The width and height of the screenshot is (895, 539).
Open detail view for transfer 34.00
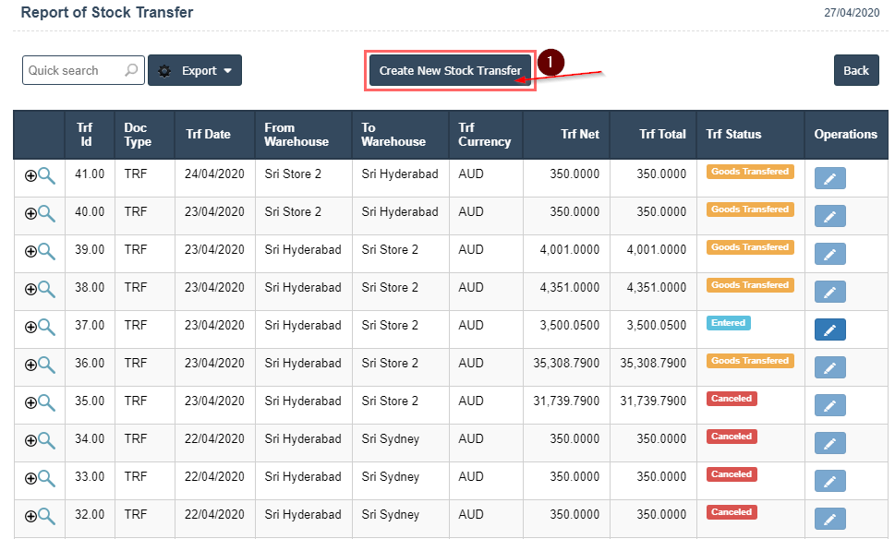coord(46,440)
